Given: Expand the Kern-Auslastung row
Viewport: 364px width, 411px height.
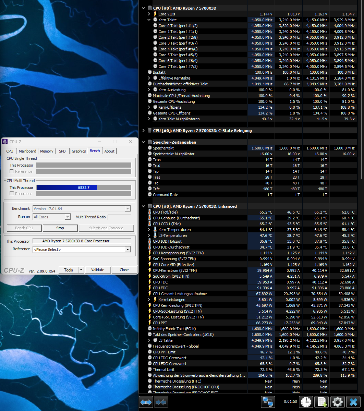Looking at the screenshot, I should [x=149, y=90].
